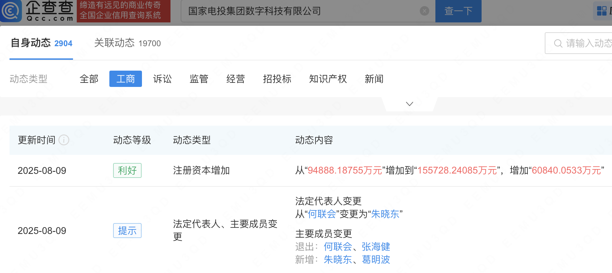Open 葛明波 profile link

coord(376,259)
